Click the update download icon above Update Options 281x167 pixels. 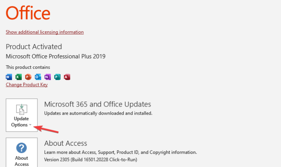click(x=22, y=109)
